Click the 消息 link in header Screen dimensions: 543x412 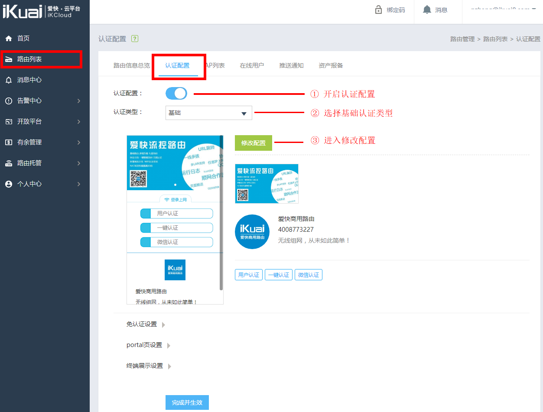[441, 10]
